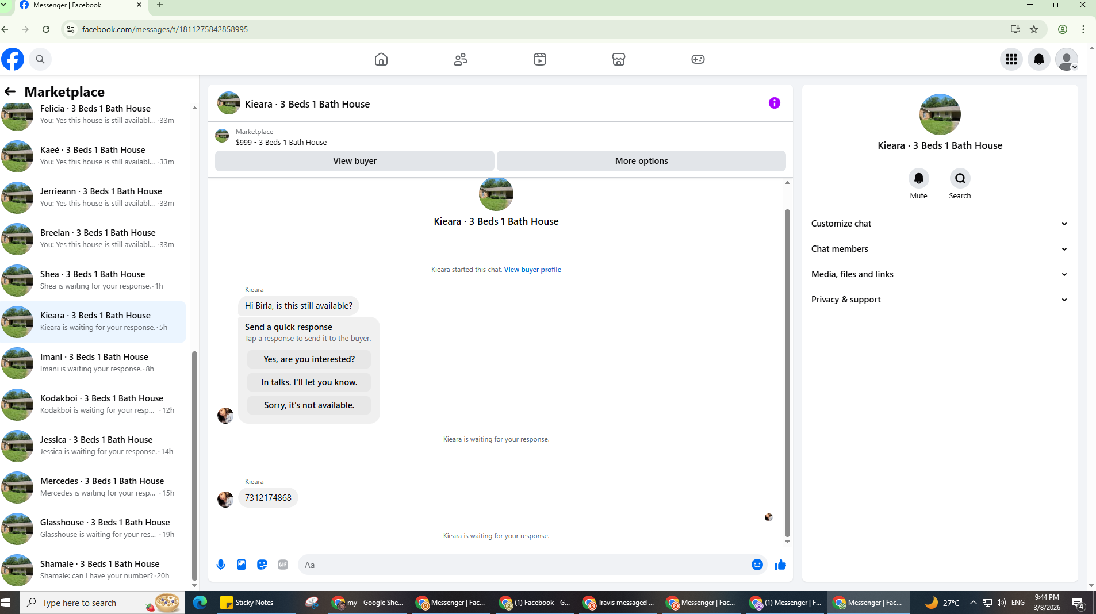The height and width of the screenshot is (614, 1096).
Task: Search in conversation using the Search icon
Action: point(960,178)
